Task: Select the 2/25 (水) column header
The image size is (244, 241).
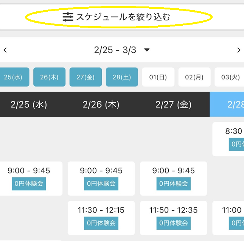Action: point(29,104)
